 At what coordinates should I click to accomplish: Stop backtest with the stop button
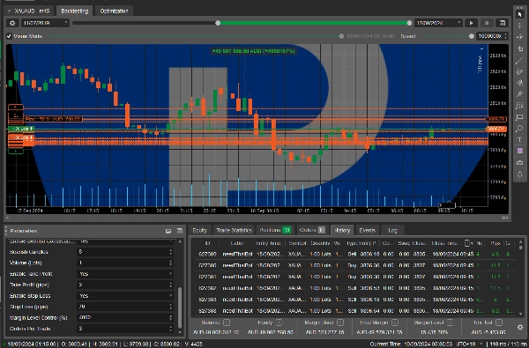click(487, 23)
